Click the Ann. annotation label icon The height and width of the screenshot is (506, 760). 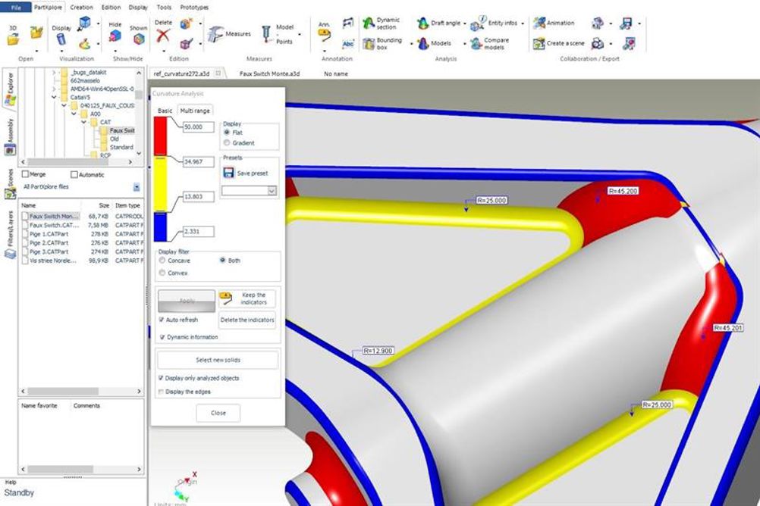point(325,35)
